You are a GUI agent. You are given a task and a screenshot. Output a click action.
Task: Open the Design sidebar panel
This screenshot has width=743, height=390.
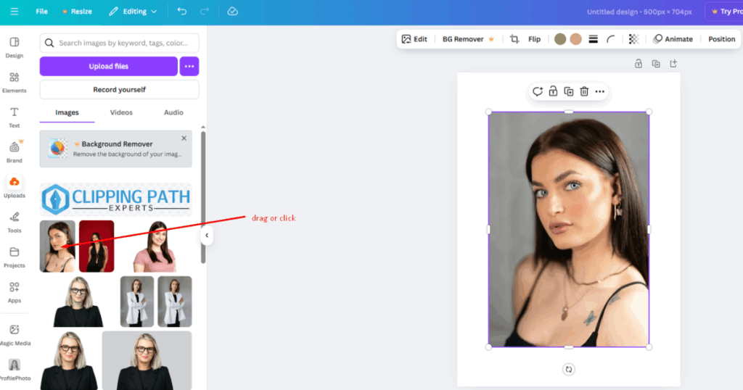[15, 48]
